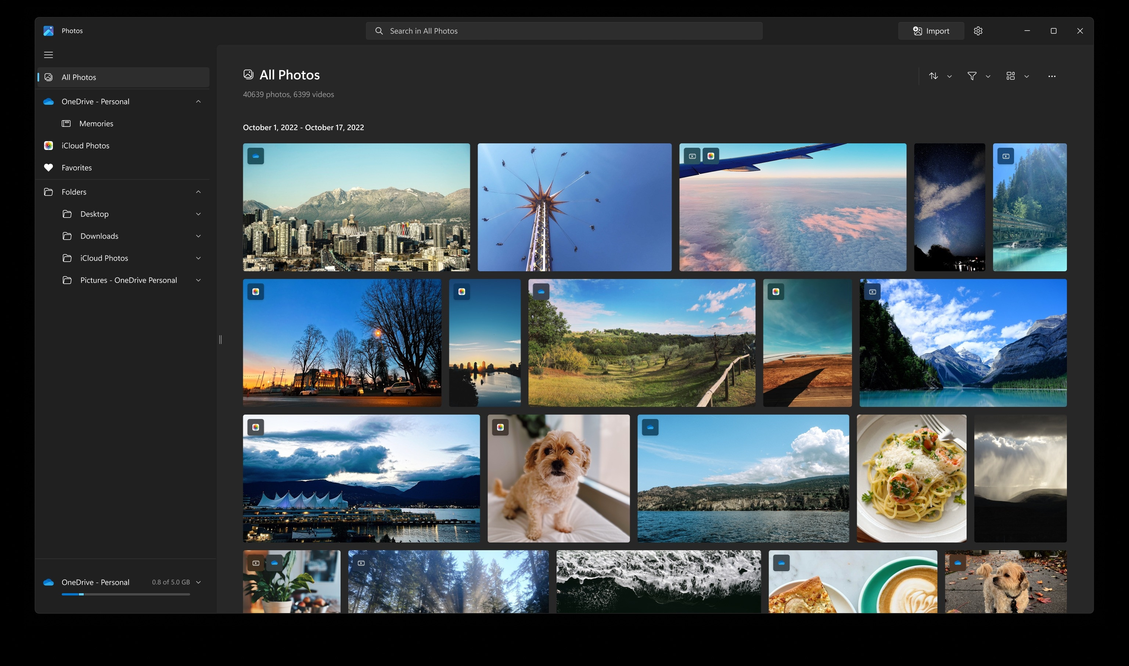Open the three-dot more options menu
Image resolution: width=1129 pixels, height=666 pixels.
point(1051,76)
